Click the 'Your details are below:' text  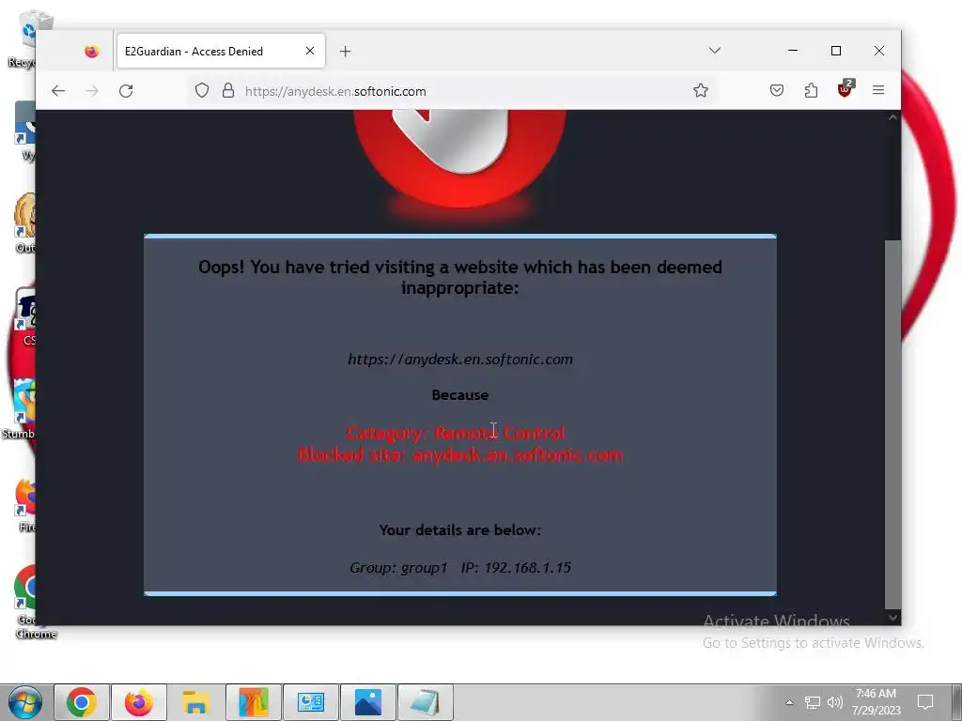460,529
